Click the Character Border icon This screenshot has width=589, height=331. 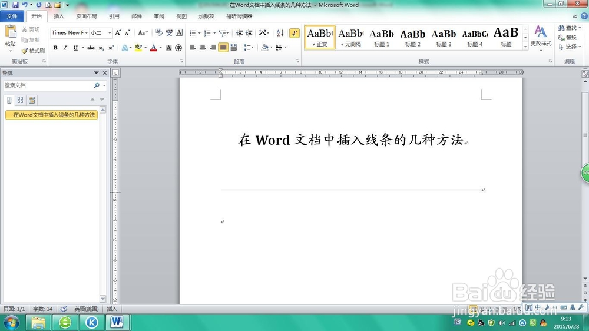[179, 32]
